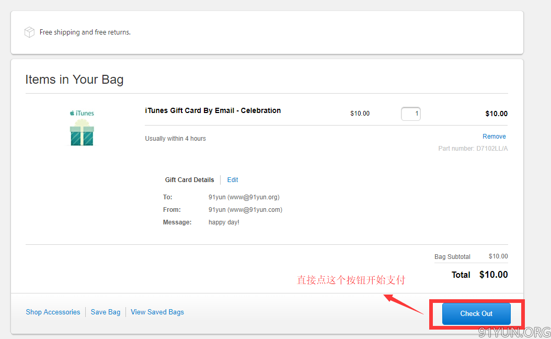Click sender '91yun (www@91yun.com)'
The width and height of the screenshot is (551, 339).
pos(245,210)
